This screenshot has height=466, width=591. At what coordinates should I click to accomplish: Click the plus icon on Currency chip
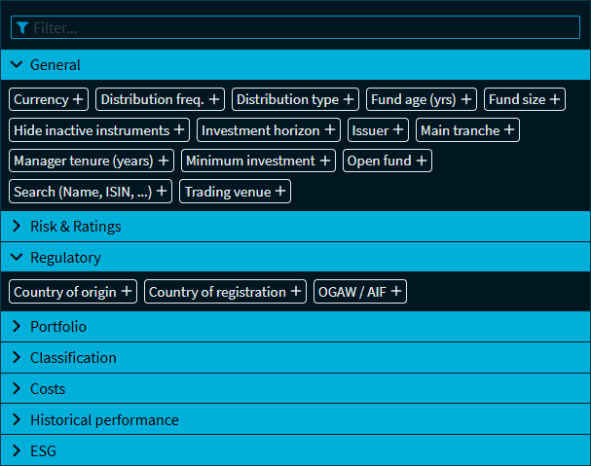click(78, 99)
